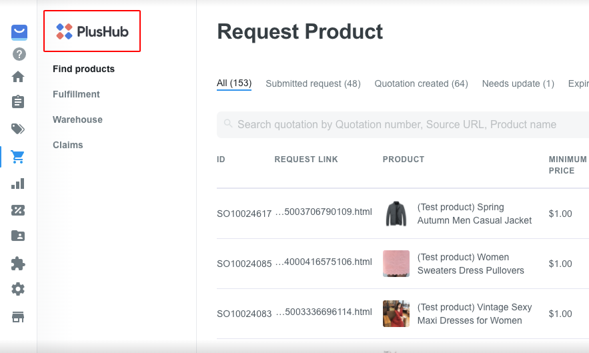Select the shopping cart sidebar icon
This screenshot has height=353, width=589.
17,156
